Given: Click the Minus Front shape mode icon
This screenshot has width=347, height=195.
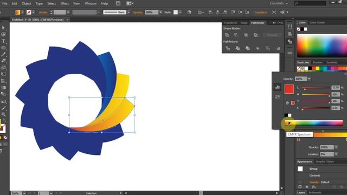Looking at the screenshot, I should (x=236, y=35).
